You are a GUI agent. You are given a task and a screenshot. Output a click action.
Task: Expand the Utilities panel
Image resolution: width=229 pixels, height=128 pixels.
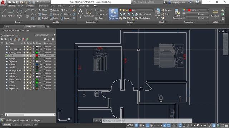217,22
